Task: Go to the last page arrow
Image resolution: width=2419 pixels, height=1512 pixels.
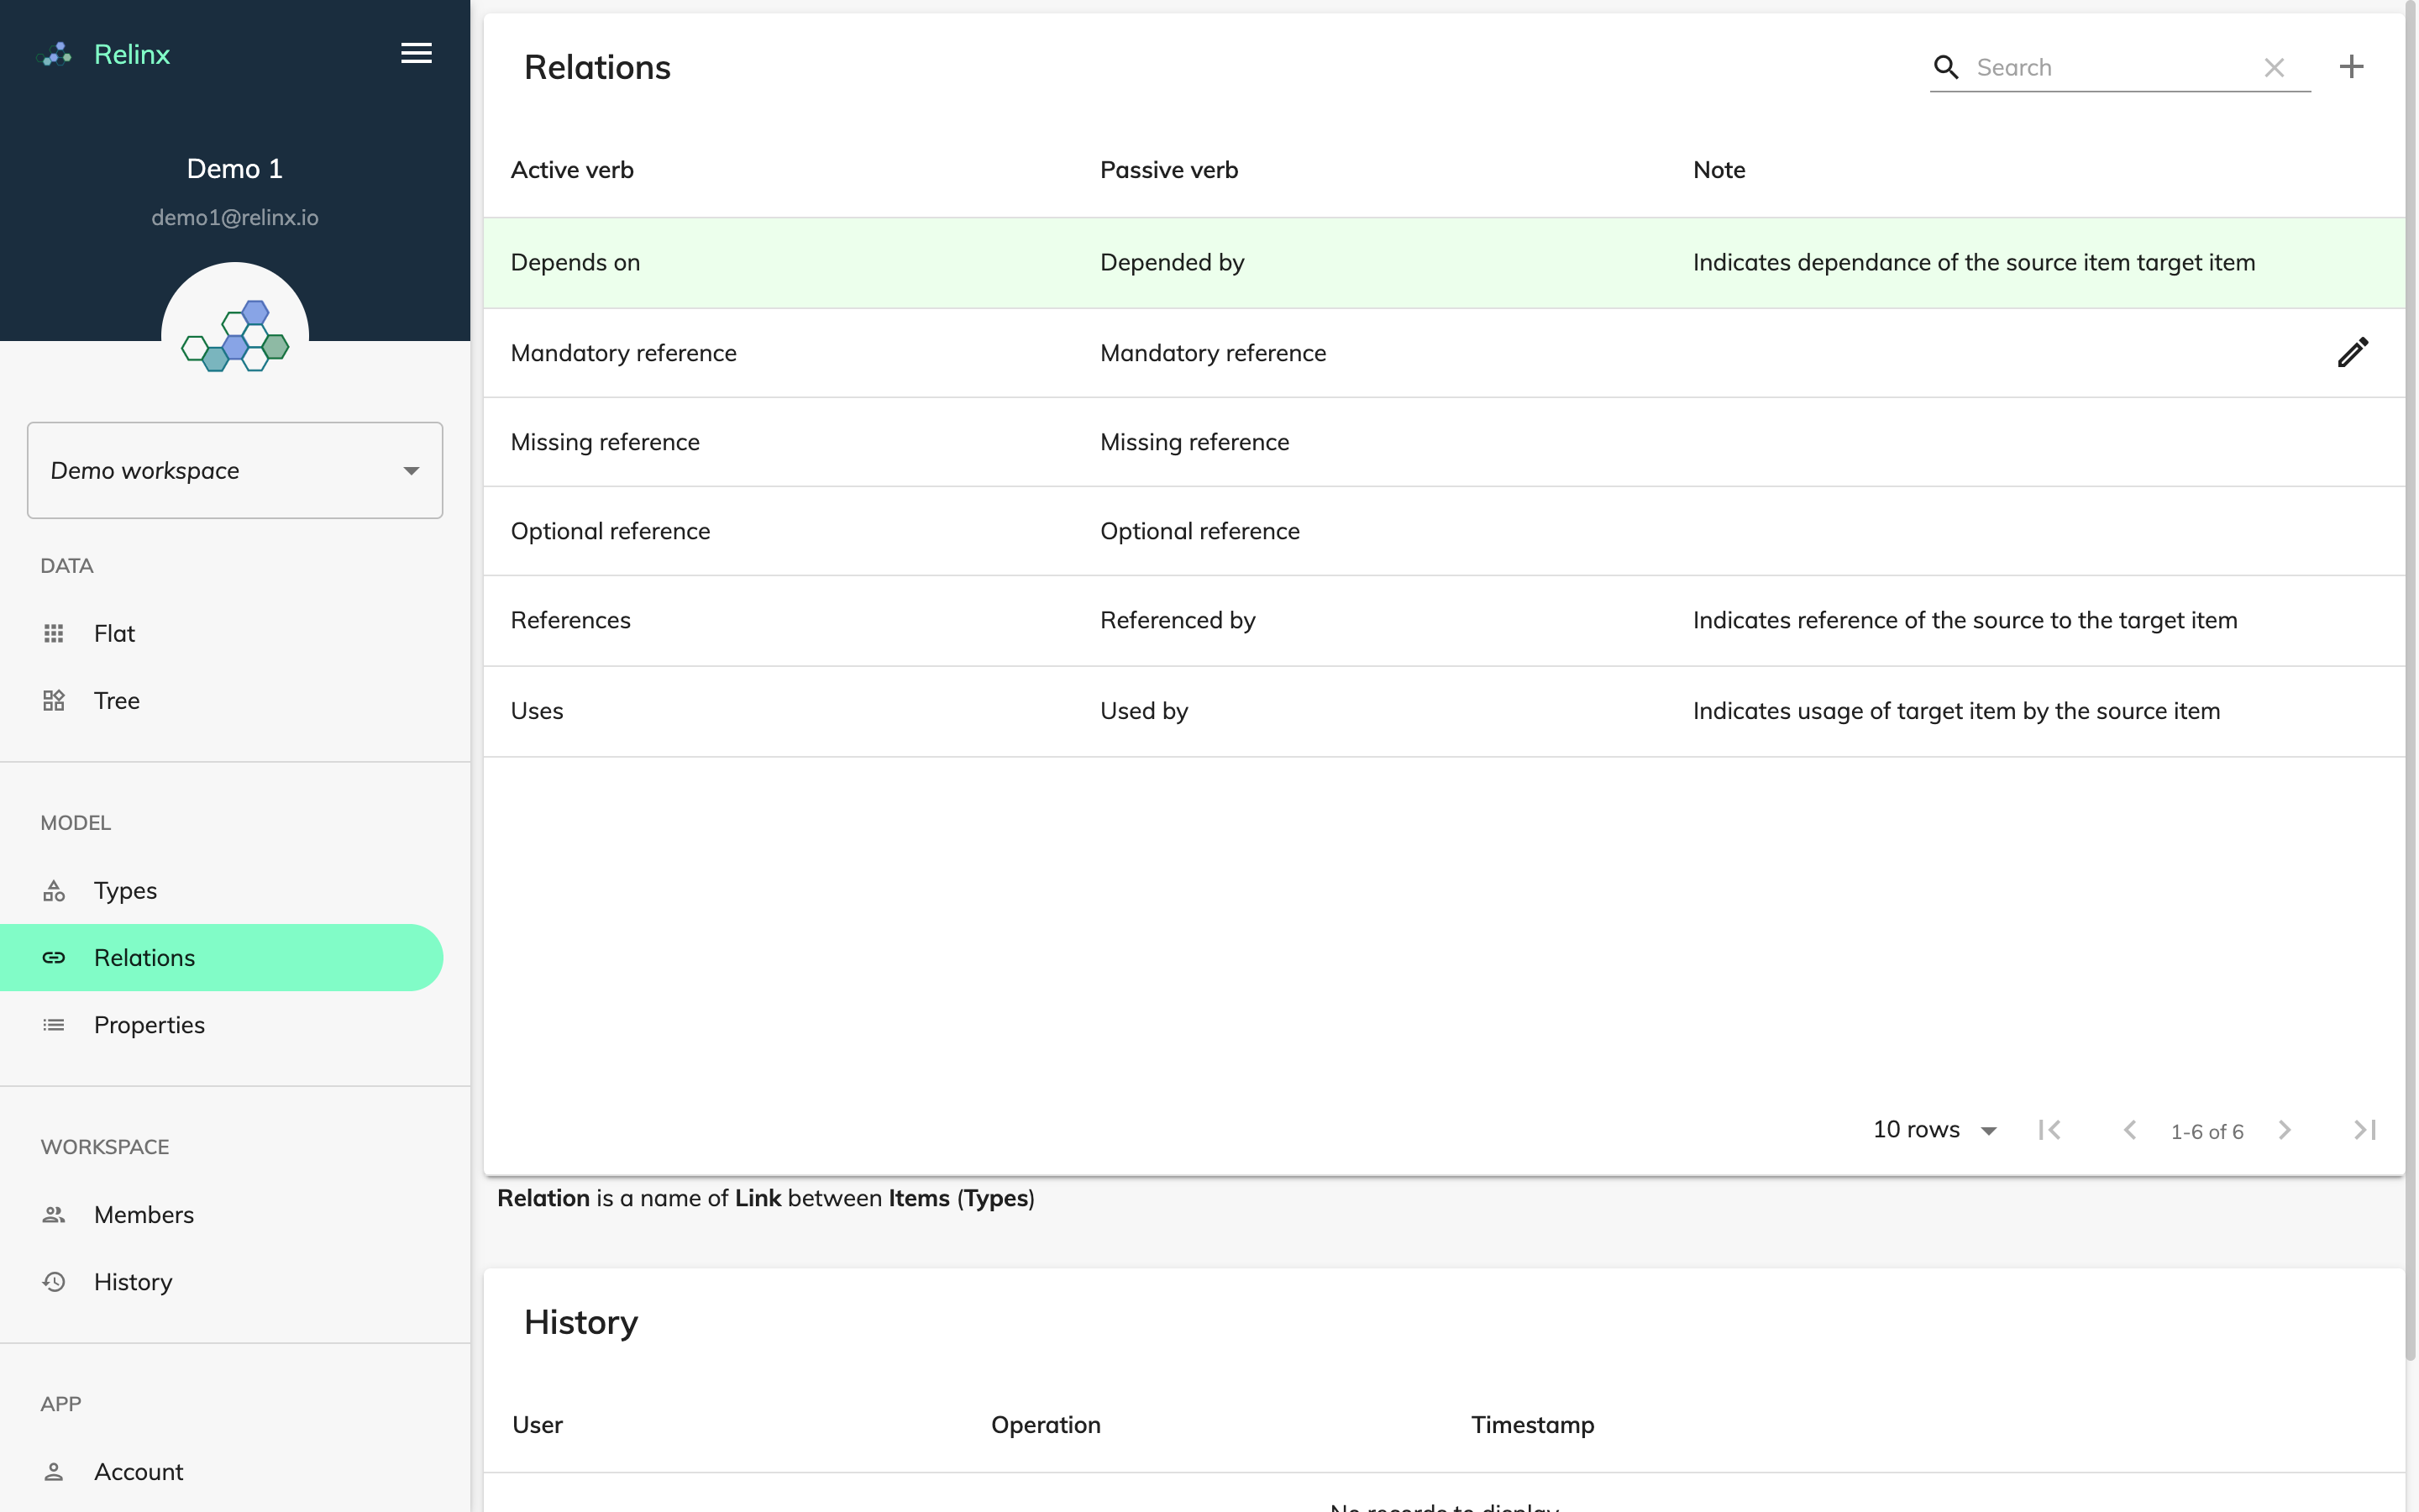Action: pyautogui.click(x=2364, y=1130)
